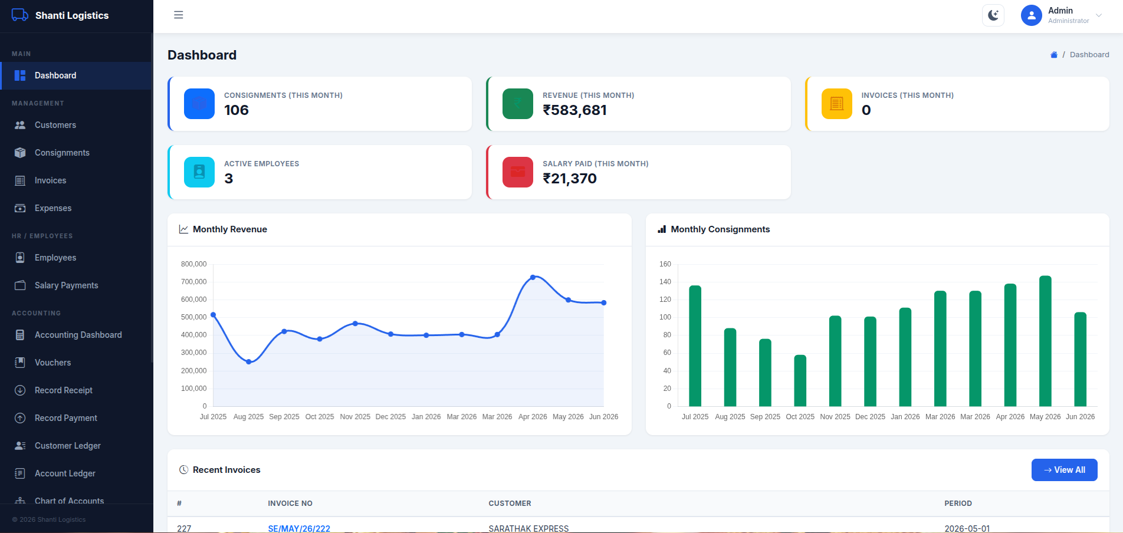
Task: Open the Admin user dropdown menu
Action: [1062, 15]
